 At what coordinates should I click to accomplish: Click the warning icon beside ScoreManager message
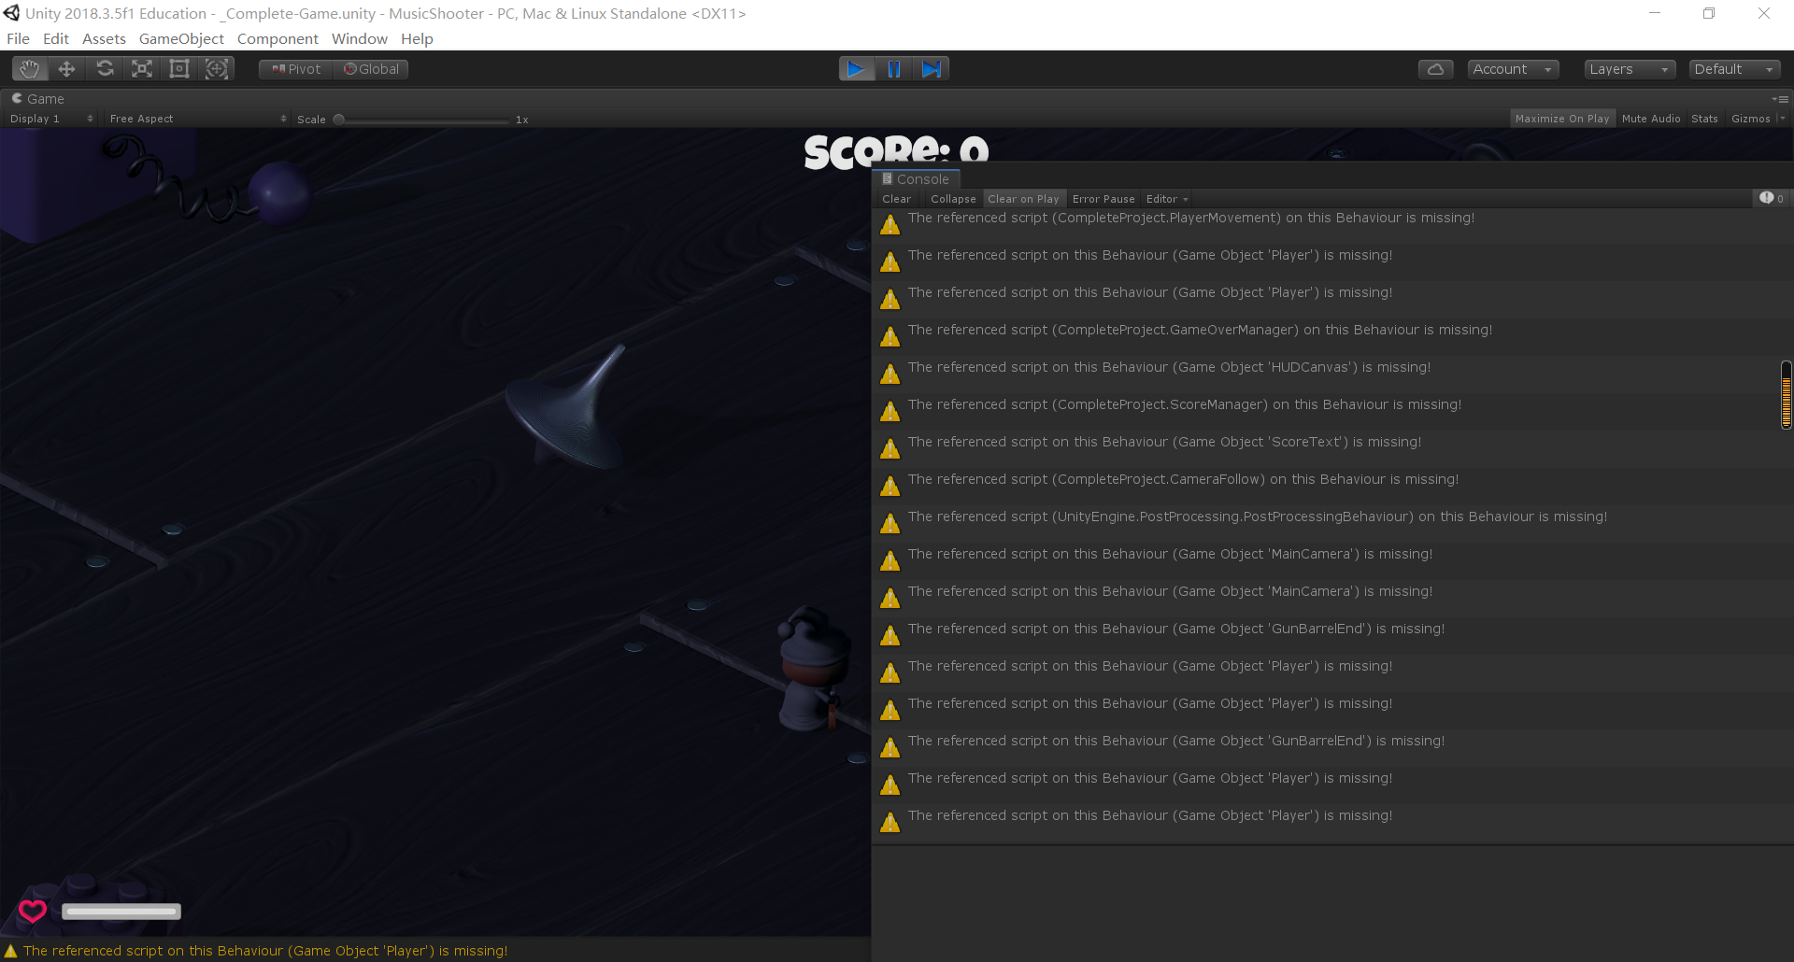(x=890, y=411)
